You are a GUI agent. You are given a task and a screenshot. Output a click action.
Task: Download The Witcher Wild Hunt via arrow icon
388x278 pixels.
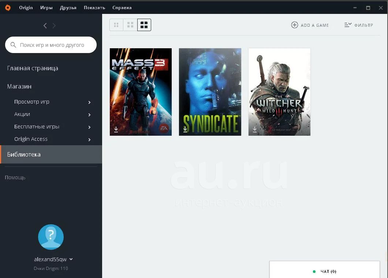click(255, 129)
